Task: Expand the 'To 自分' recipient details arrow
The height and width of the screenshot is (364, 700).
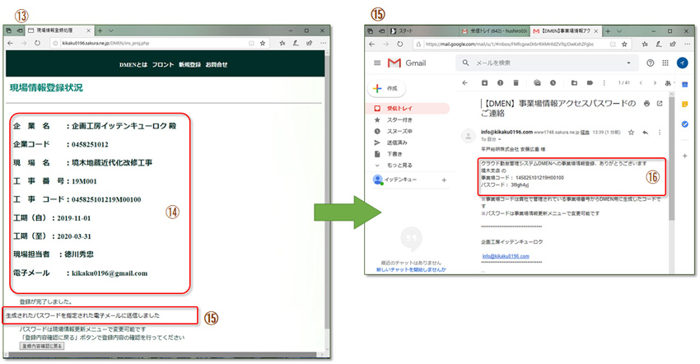Action: pyautogui.click(x=499, y=139)
